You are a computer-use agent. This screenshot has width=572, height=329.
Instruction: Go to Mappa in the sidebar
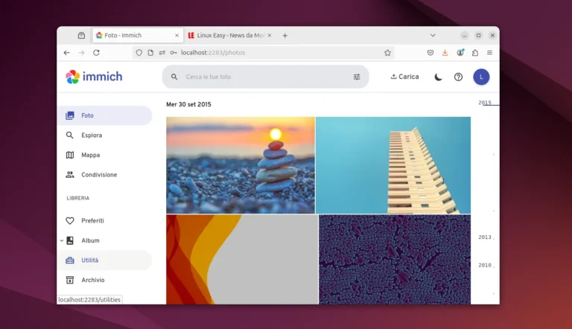90,155
